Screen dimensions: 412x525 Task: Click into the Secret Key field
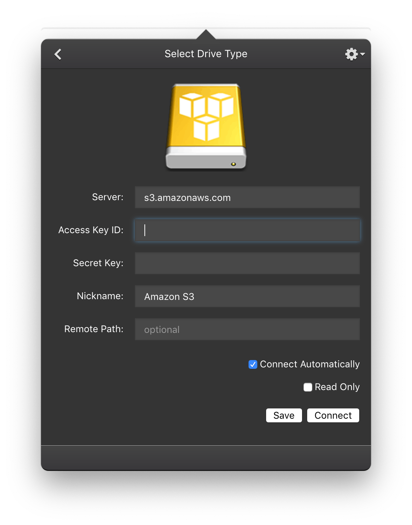[247, 263]
